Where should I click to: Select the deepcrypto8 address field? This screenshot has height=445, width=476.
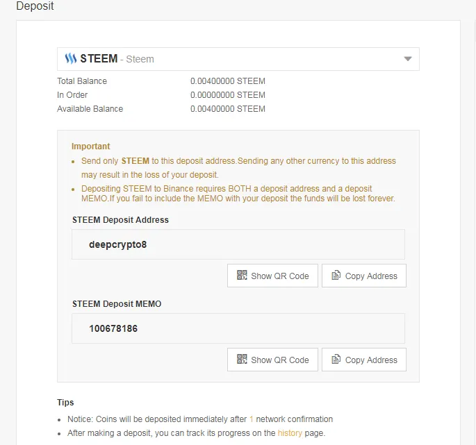(x=238, y=244)
